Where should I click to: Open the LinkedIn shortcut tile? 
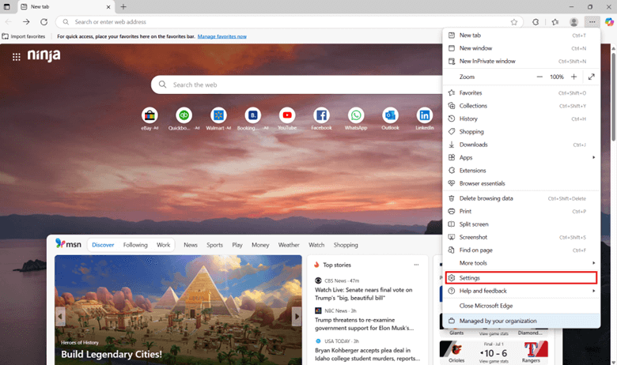tap(425, 119)
